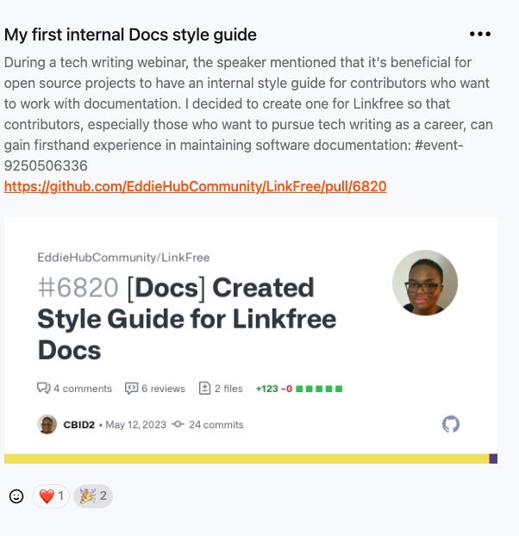Open the three-dot more options menu
The width and height of the screenshot is (519, 536).
coord(480,34)
